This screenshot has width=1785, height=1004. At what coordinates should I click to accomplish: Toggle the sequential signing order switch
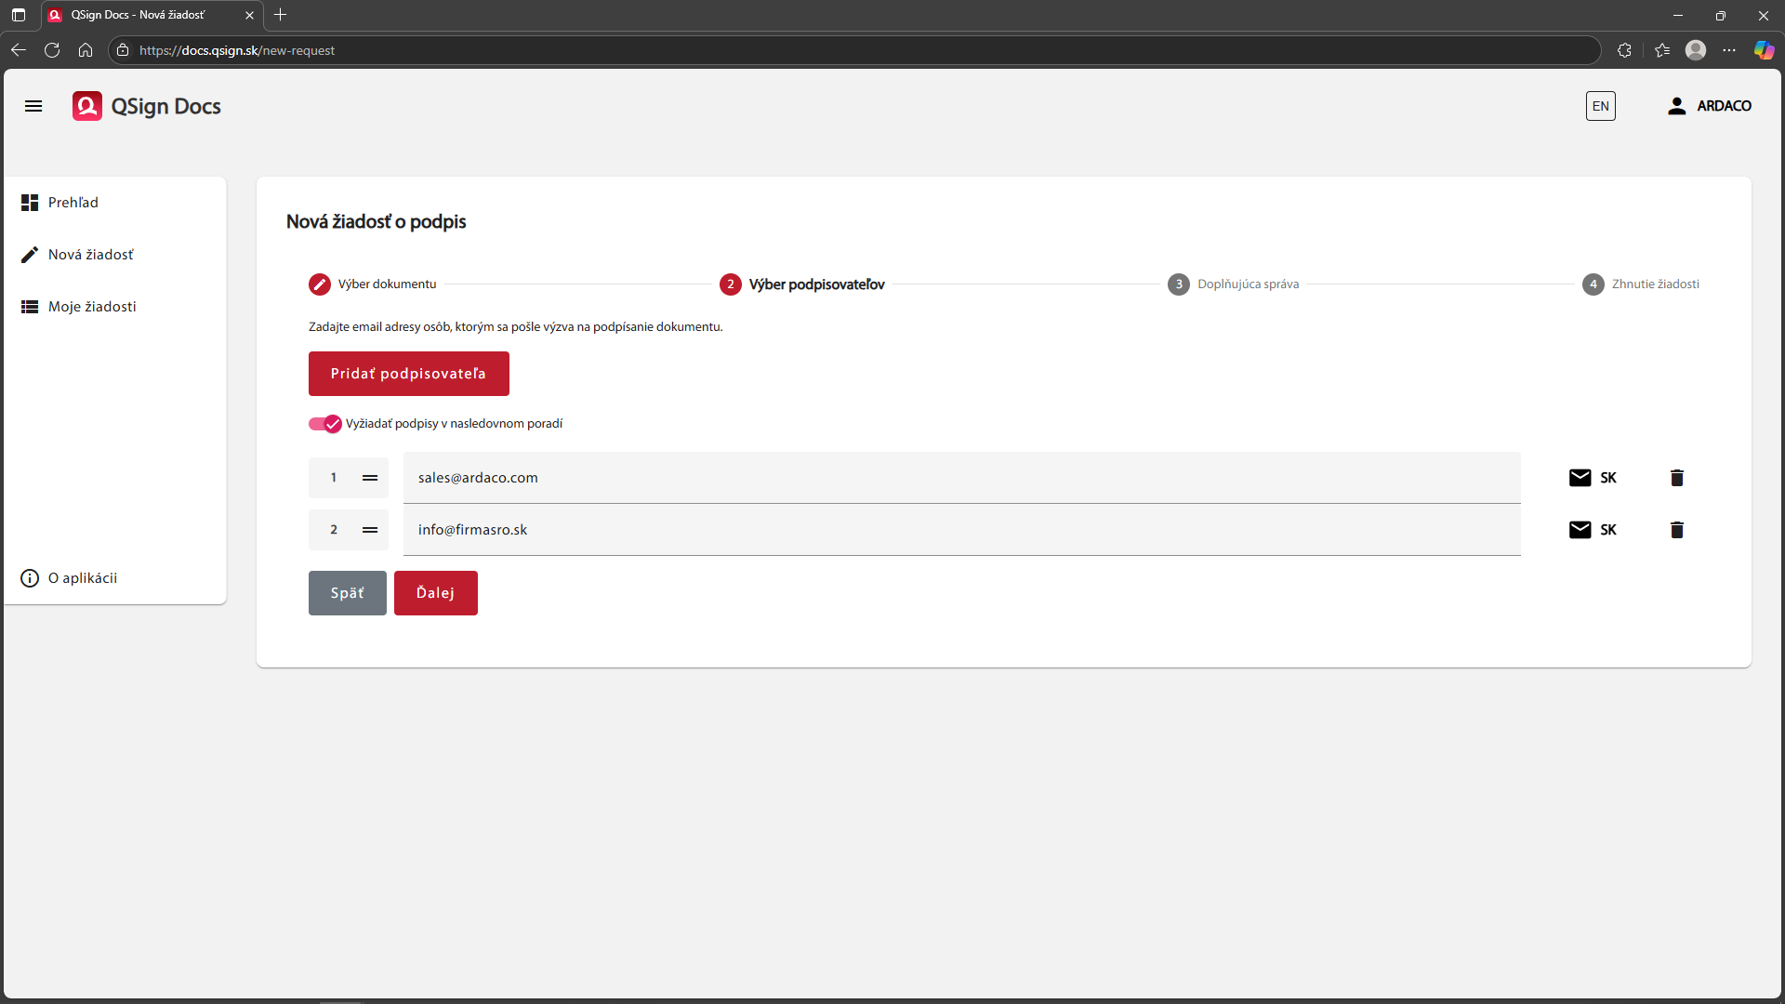pyautogui.click(x=325, y=424)
